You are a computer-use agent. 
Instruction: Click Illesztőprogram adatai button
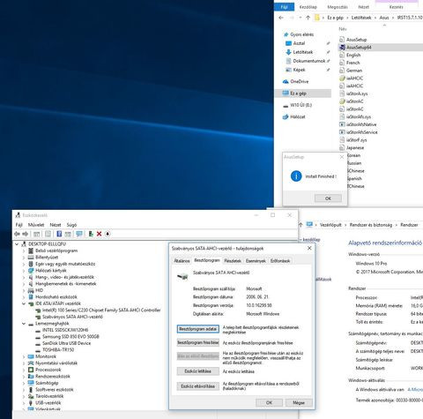pyautogui.click(x=198, y=329)
